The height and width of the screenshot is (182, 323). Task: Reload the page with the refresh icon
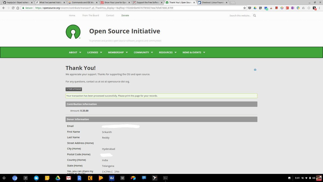13,8
